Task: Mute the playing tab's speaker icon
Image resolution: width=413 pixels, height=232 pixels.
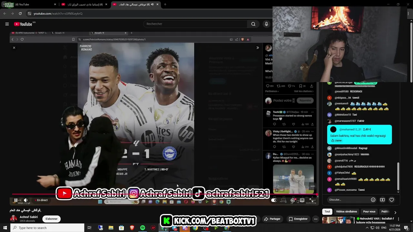Action: point(152,4)
